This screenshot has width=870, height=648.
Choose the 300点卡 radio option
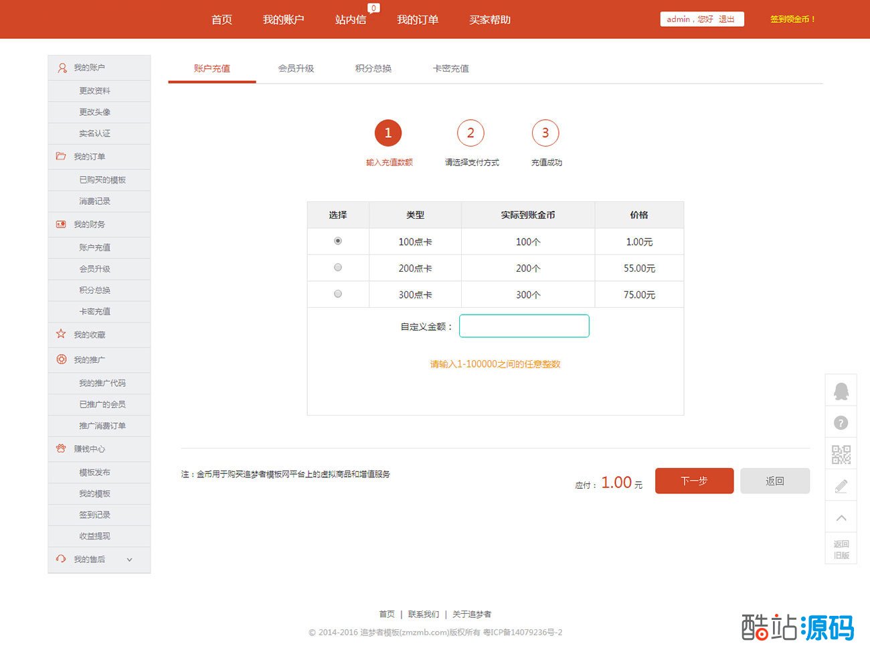(338, 294)
